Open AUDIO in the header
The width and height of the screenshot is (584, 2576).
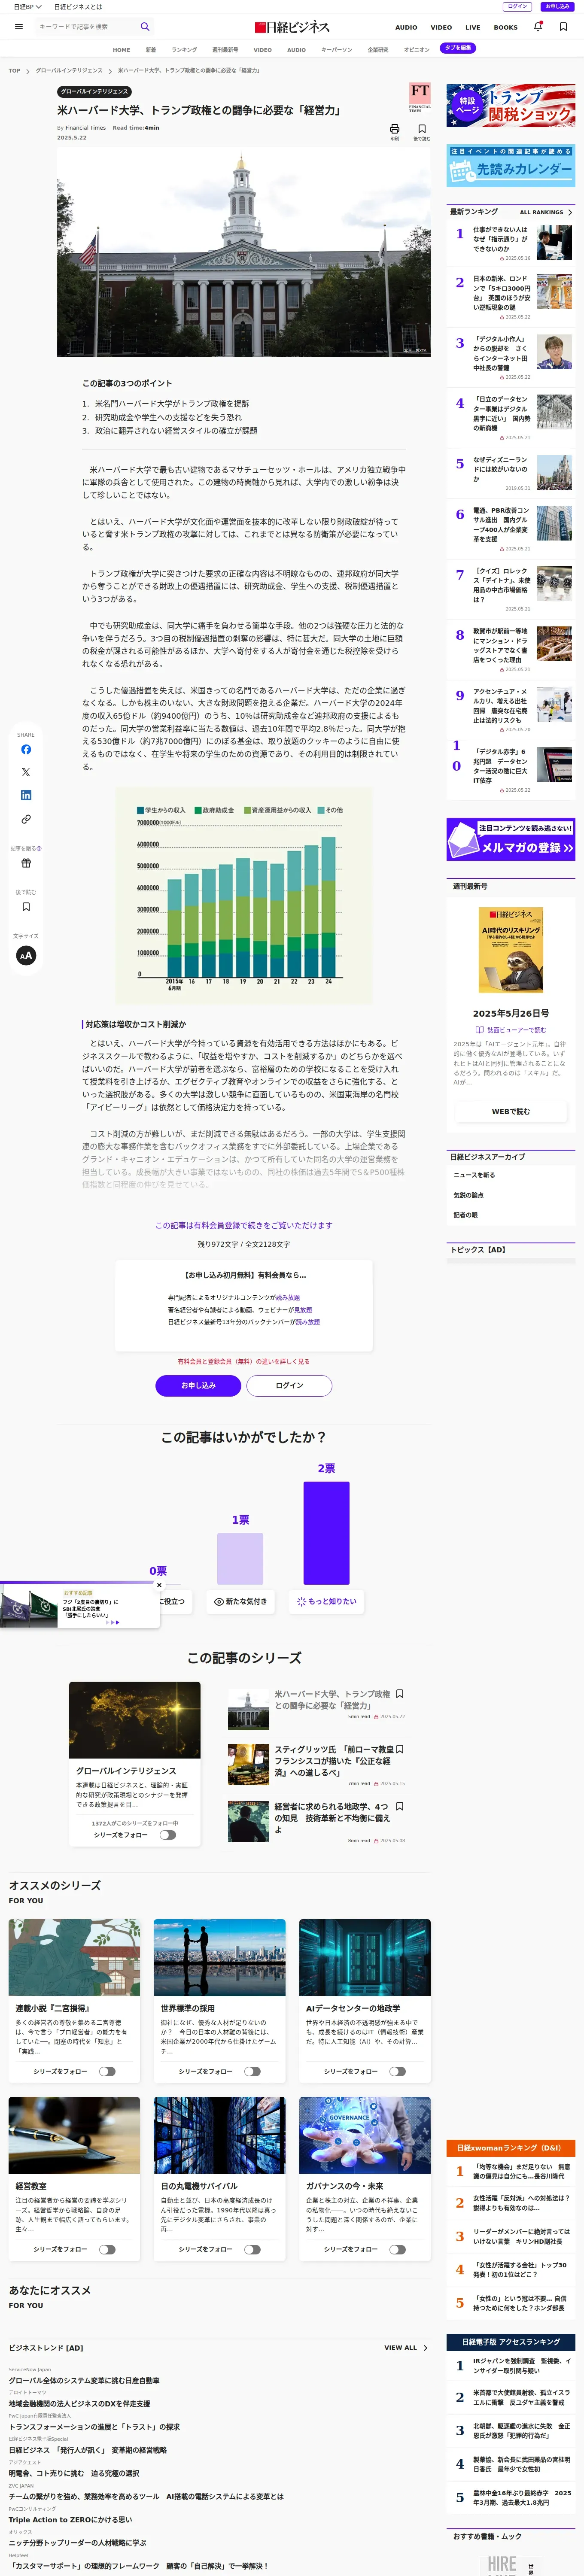click(406, 27)
